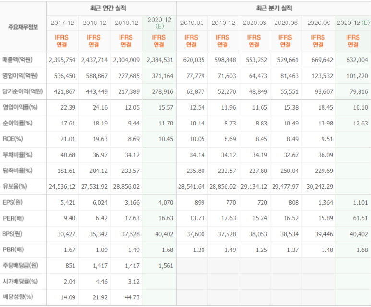The image size is (371, 307).
Task: Click the PBR(배) row label
Action: coord(13,250)
